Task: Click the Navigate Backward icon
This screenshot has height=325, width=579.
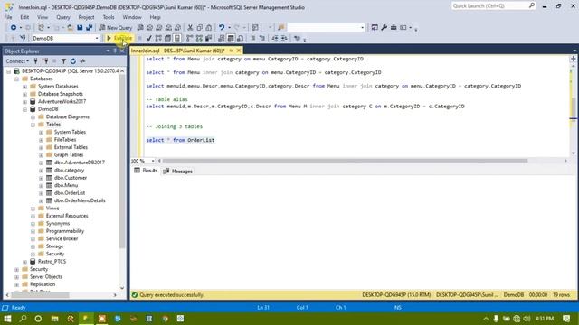Action: pyautogui.click(x=14, y=28)
